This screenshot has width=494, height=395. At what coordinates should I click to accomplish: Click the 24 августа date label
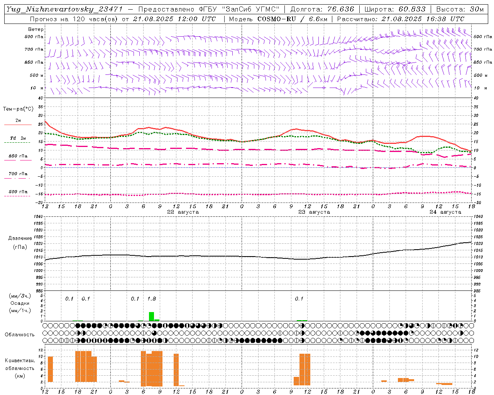point(445,212)
